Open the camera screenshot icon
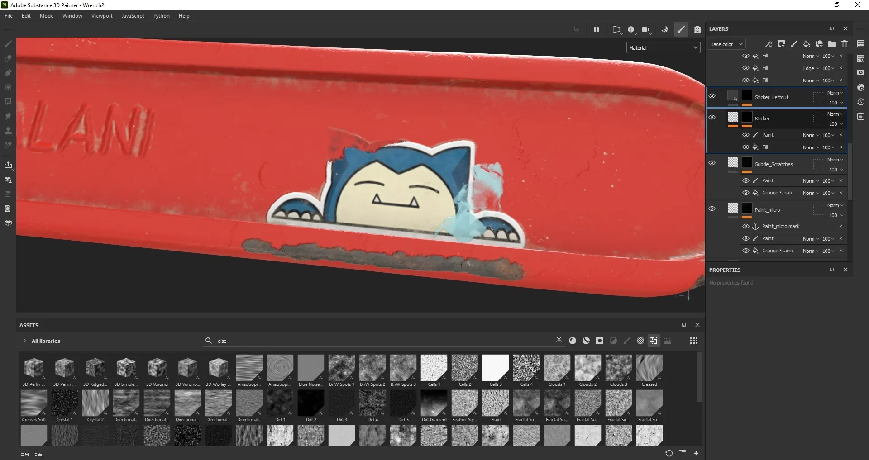Viewport: 869px width, 460px height. click(697, 29)
